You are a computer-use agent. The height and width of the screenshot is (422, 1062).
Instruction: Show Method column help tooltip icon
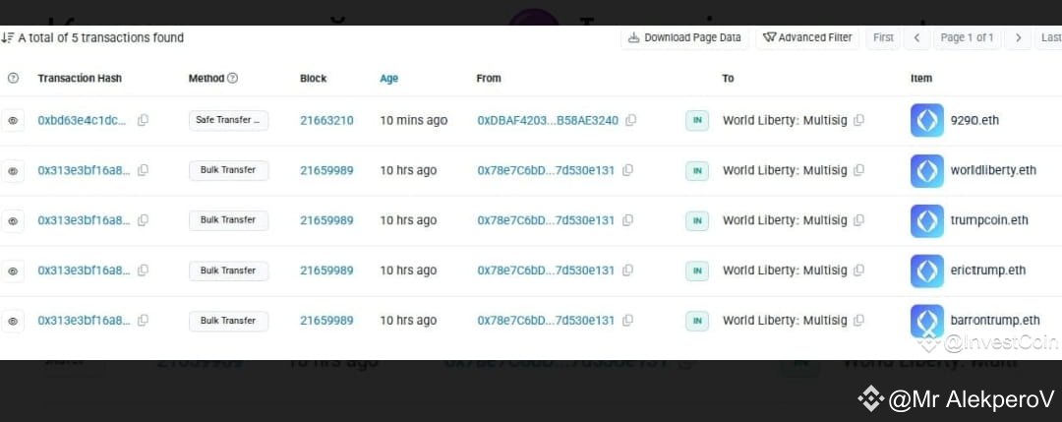pyautogui.click(x=232, y=79)
